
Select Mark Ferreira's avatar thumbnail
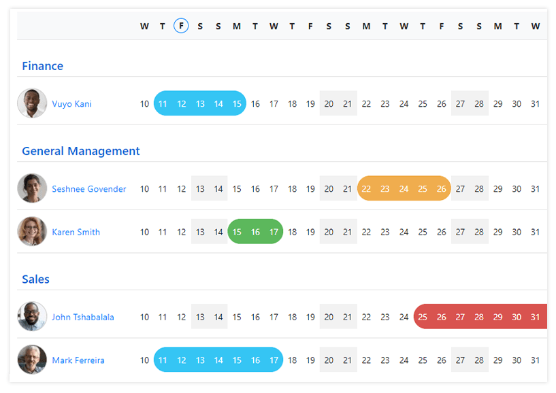[x=32, y=360]
